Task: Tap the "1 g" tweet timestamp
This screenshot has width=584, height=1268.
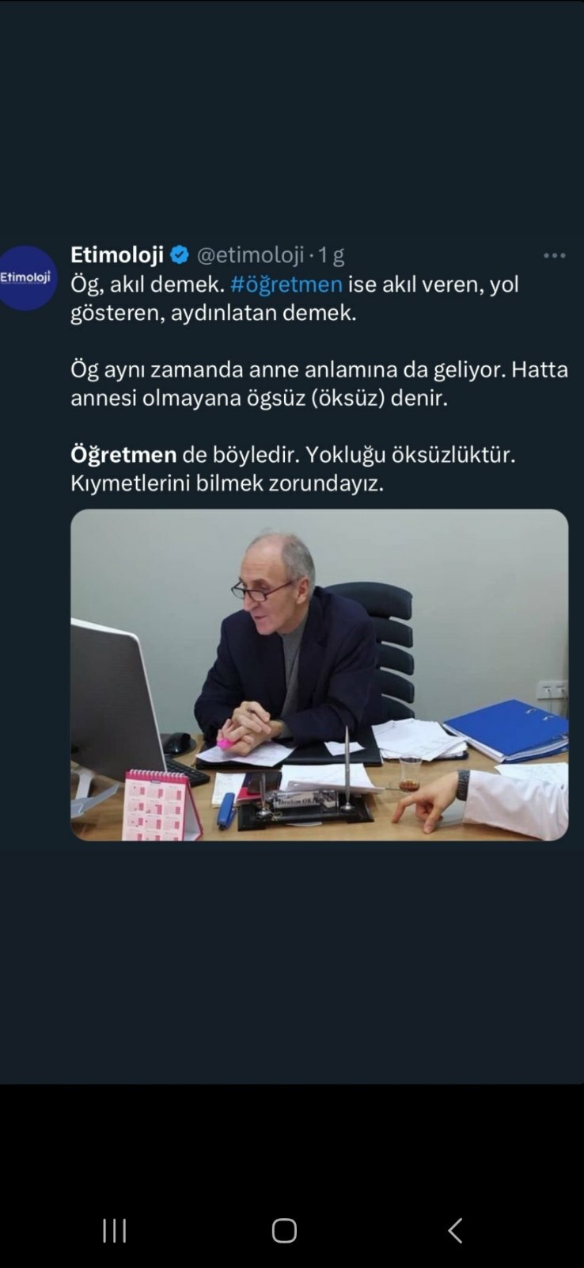Action: [x=332, y=254]
